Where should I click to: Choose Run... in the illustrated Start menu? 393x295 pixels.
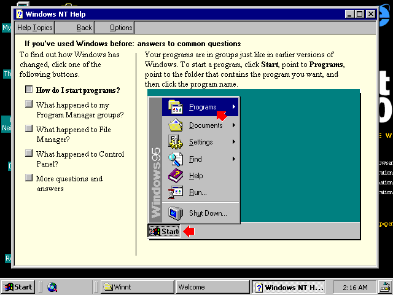(200, 192)
